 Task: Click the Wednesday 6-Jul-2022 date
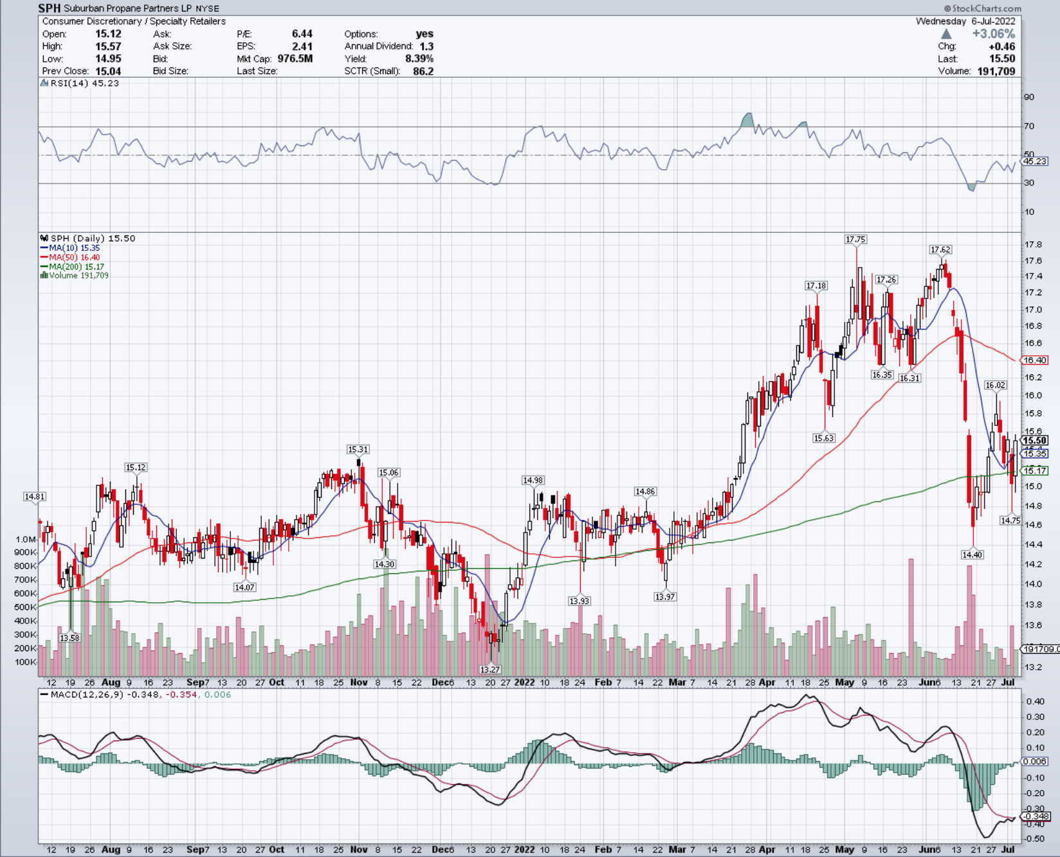point(965,21)
